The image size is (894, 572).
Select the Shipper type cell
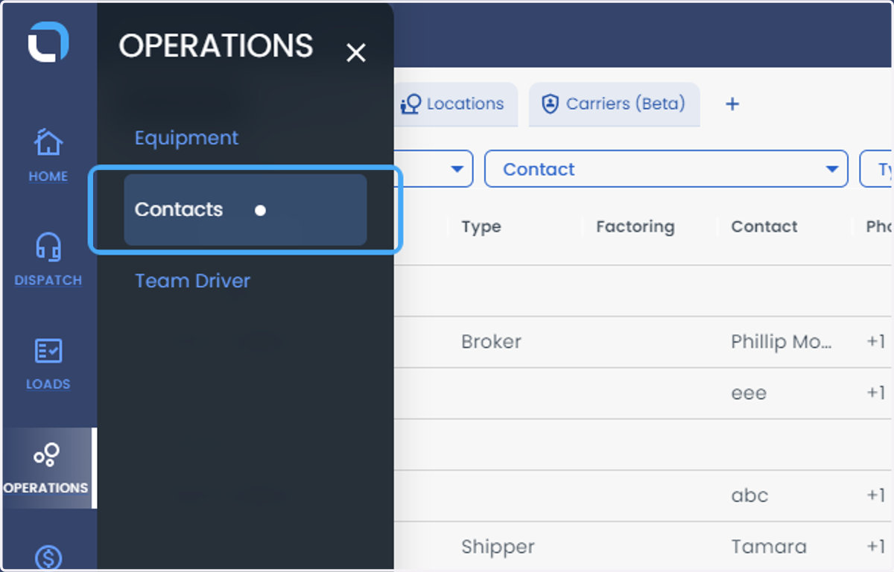click(498, 547)
